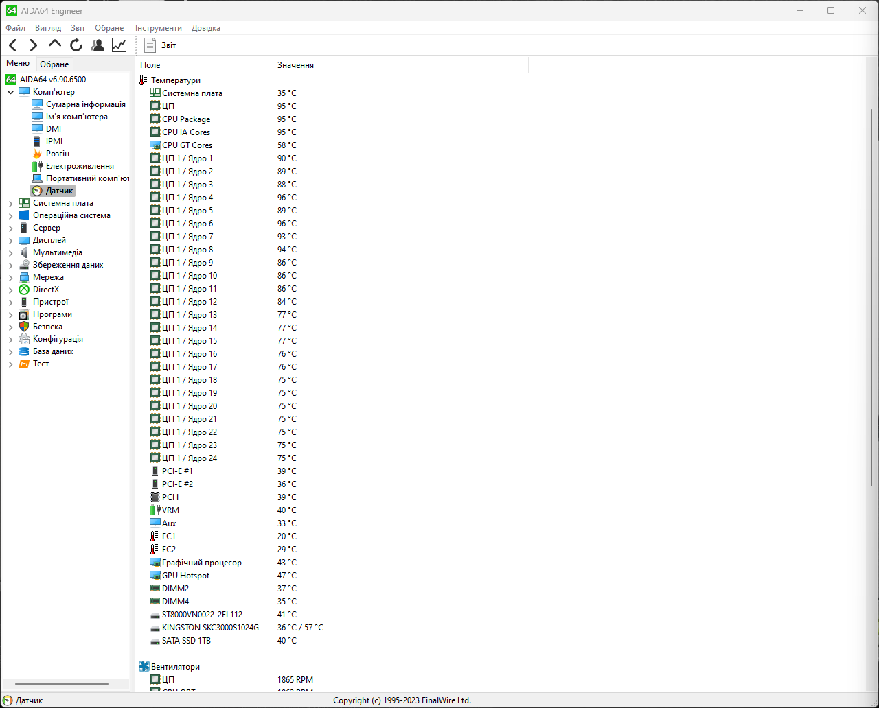Open the Звіт menu in the menu bar

(78, 28)
